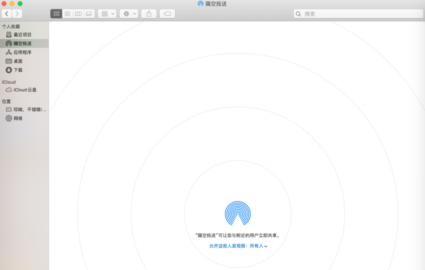425x270 pixels.
Task: Click the AirDrop icon in the title bar
Action: [x=201, y=4]
